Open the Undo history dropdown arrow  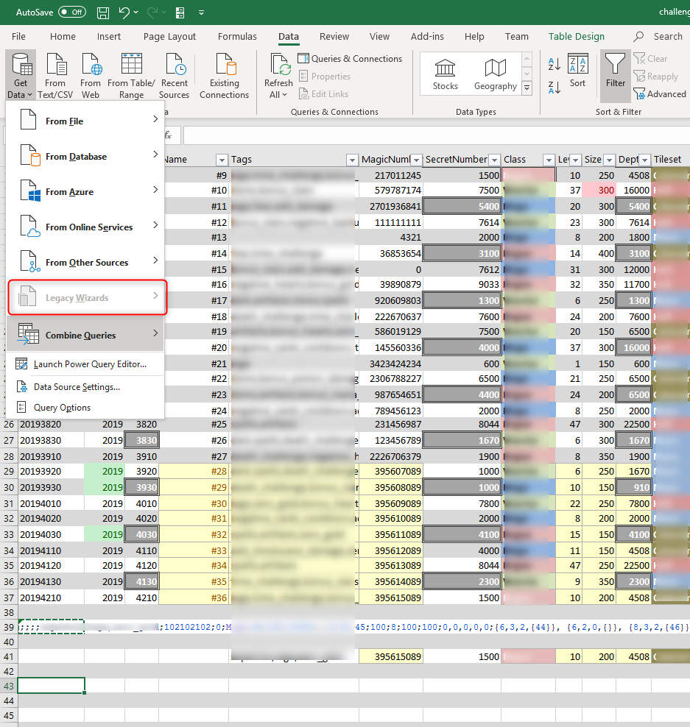(x=136, y=13)
